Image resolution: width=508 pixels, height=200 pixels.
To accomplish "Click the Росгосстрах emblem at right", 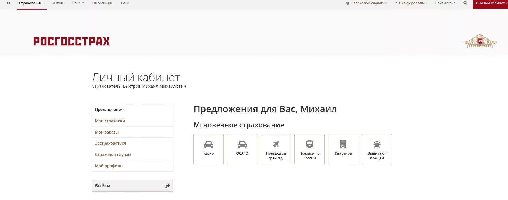I will 480,41.
